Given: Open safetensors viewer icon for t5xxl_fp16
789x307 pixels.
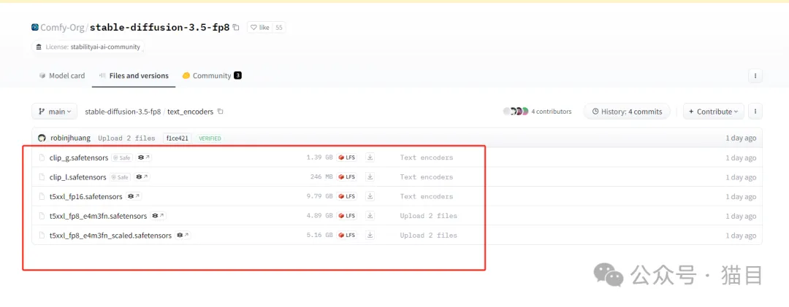Looking at the screenshot, I should pyautogui.click(x=134, y=196).
